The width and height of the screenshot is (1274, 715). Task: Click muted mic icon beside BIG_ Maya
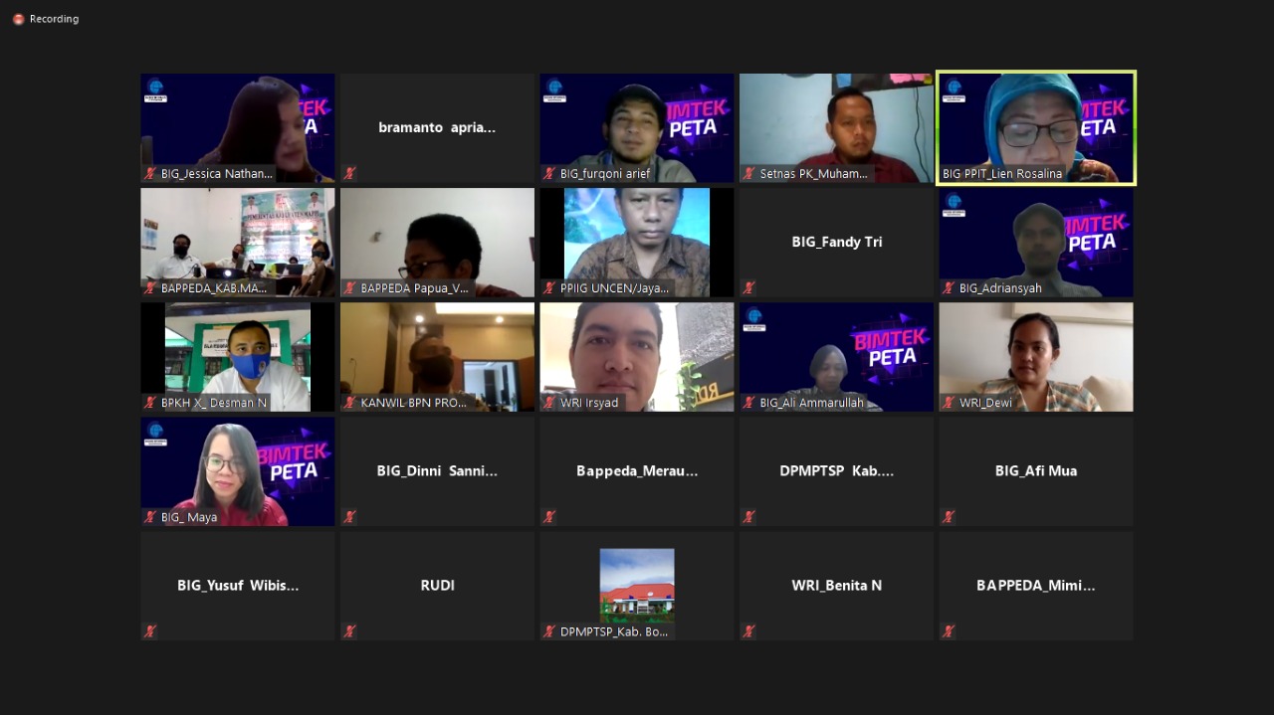pyautogui.click(x=150, y=517)
